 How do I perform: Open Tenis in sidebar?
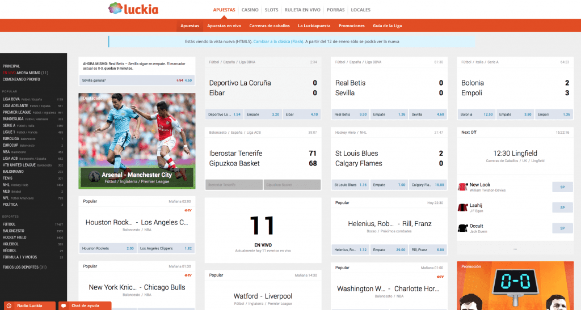(32, 178)
